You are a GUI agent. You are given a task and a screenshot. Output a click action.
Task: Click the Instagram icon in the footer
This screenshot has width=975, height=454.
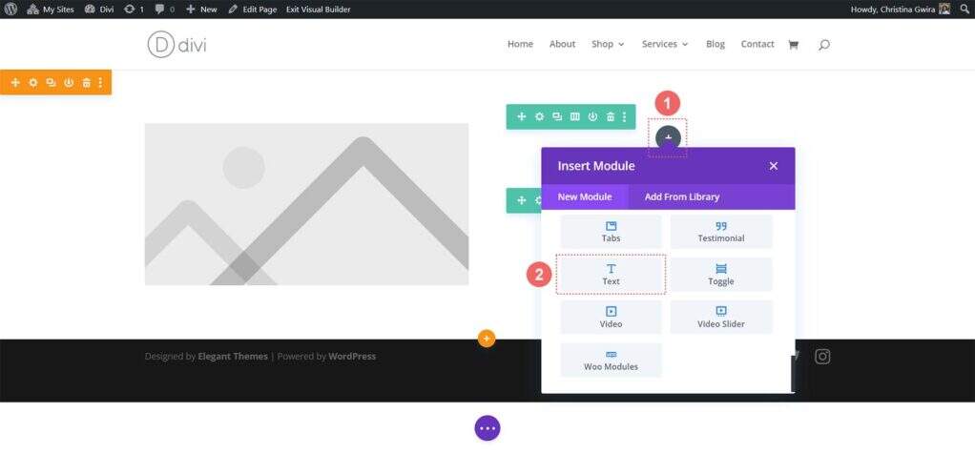tap(822, 357)
